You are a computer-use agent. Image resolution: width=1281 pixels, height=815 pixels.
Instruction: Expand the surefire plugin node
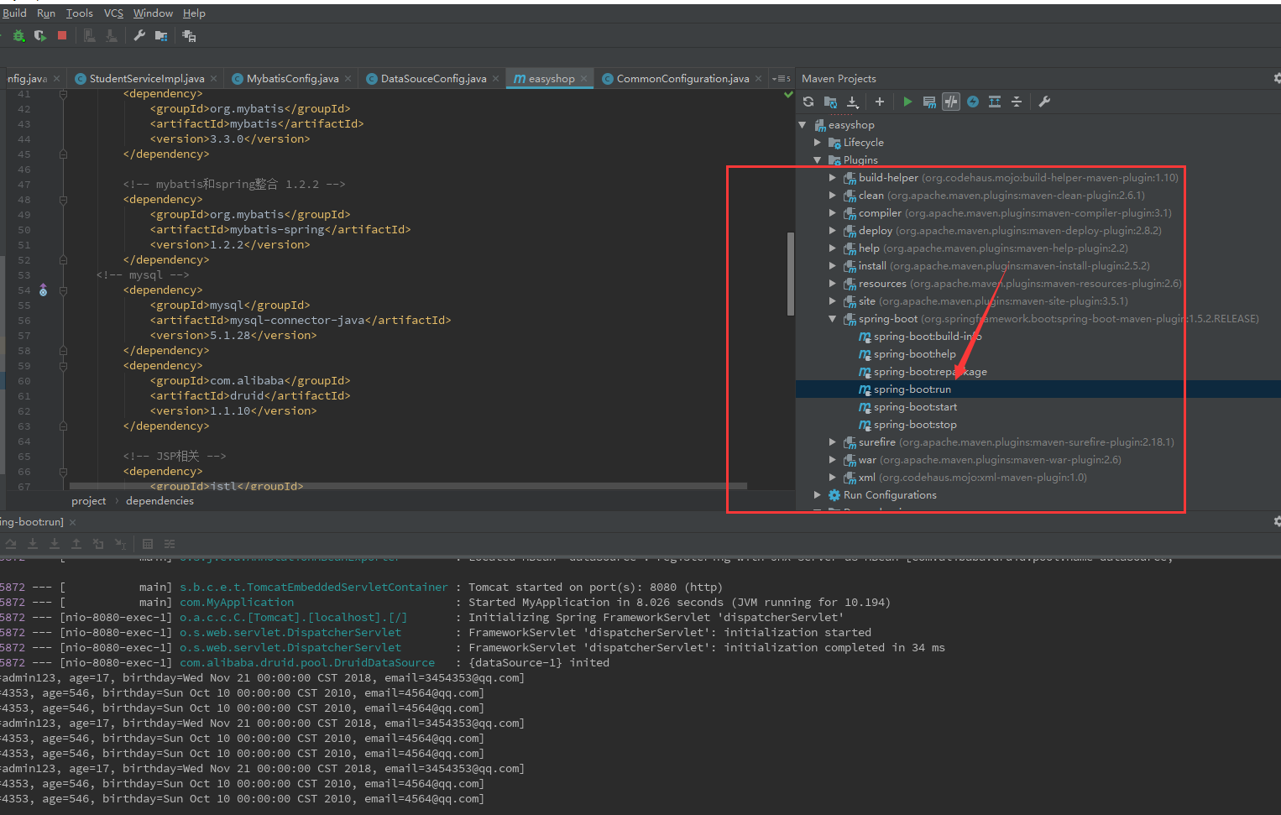tap(831, 441)
